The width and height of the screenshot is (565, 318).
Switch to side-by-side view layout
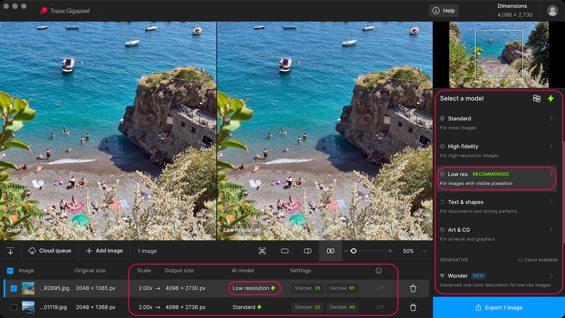pyautogui.click(x=330, y=251)
